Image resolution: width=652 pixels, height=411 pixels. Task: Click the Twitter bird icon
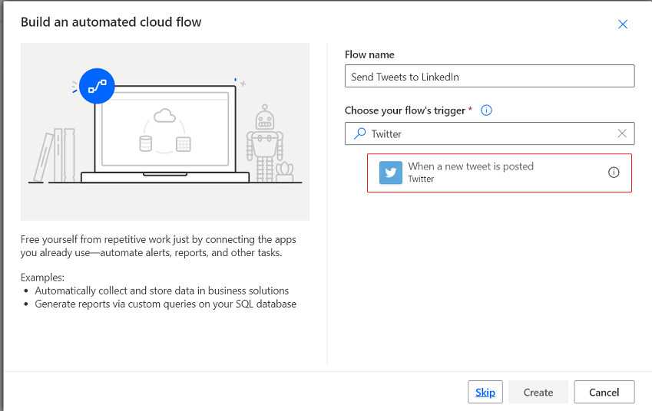[x=391, y=173]
